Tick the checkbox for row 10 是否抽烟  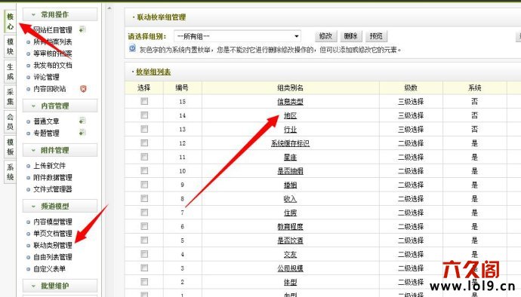click(x=144, y=170)
